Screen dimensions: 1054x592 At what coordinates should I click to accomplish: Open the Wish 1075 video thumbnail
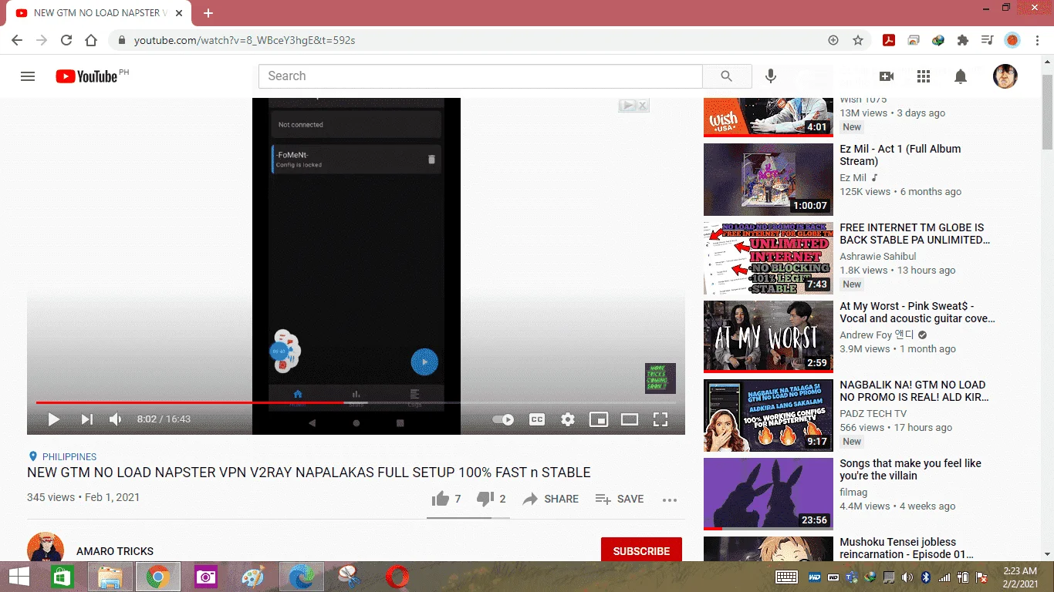(x=769, y=116)
